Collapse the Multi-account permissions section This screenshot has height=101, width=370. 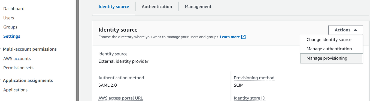pyautogui.click(x=1, y=49)
